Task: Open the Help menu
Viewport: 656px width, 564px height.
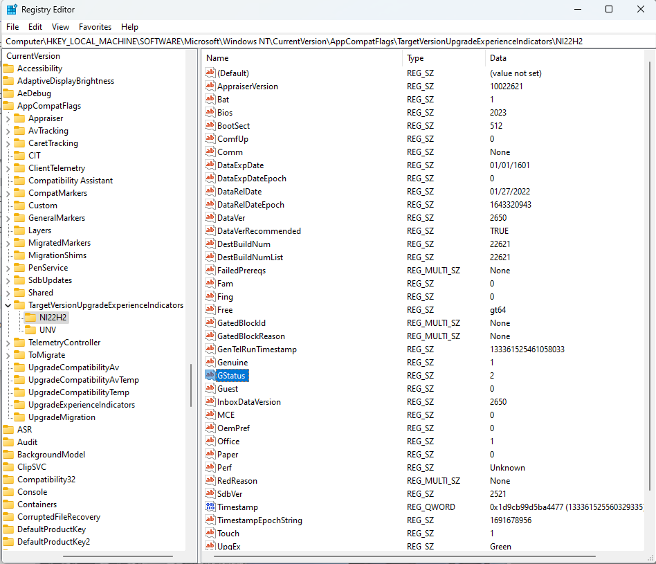Action: coord(129,27)
